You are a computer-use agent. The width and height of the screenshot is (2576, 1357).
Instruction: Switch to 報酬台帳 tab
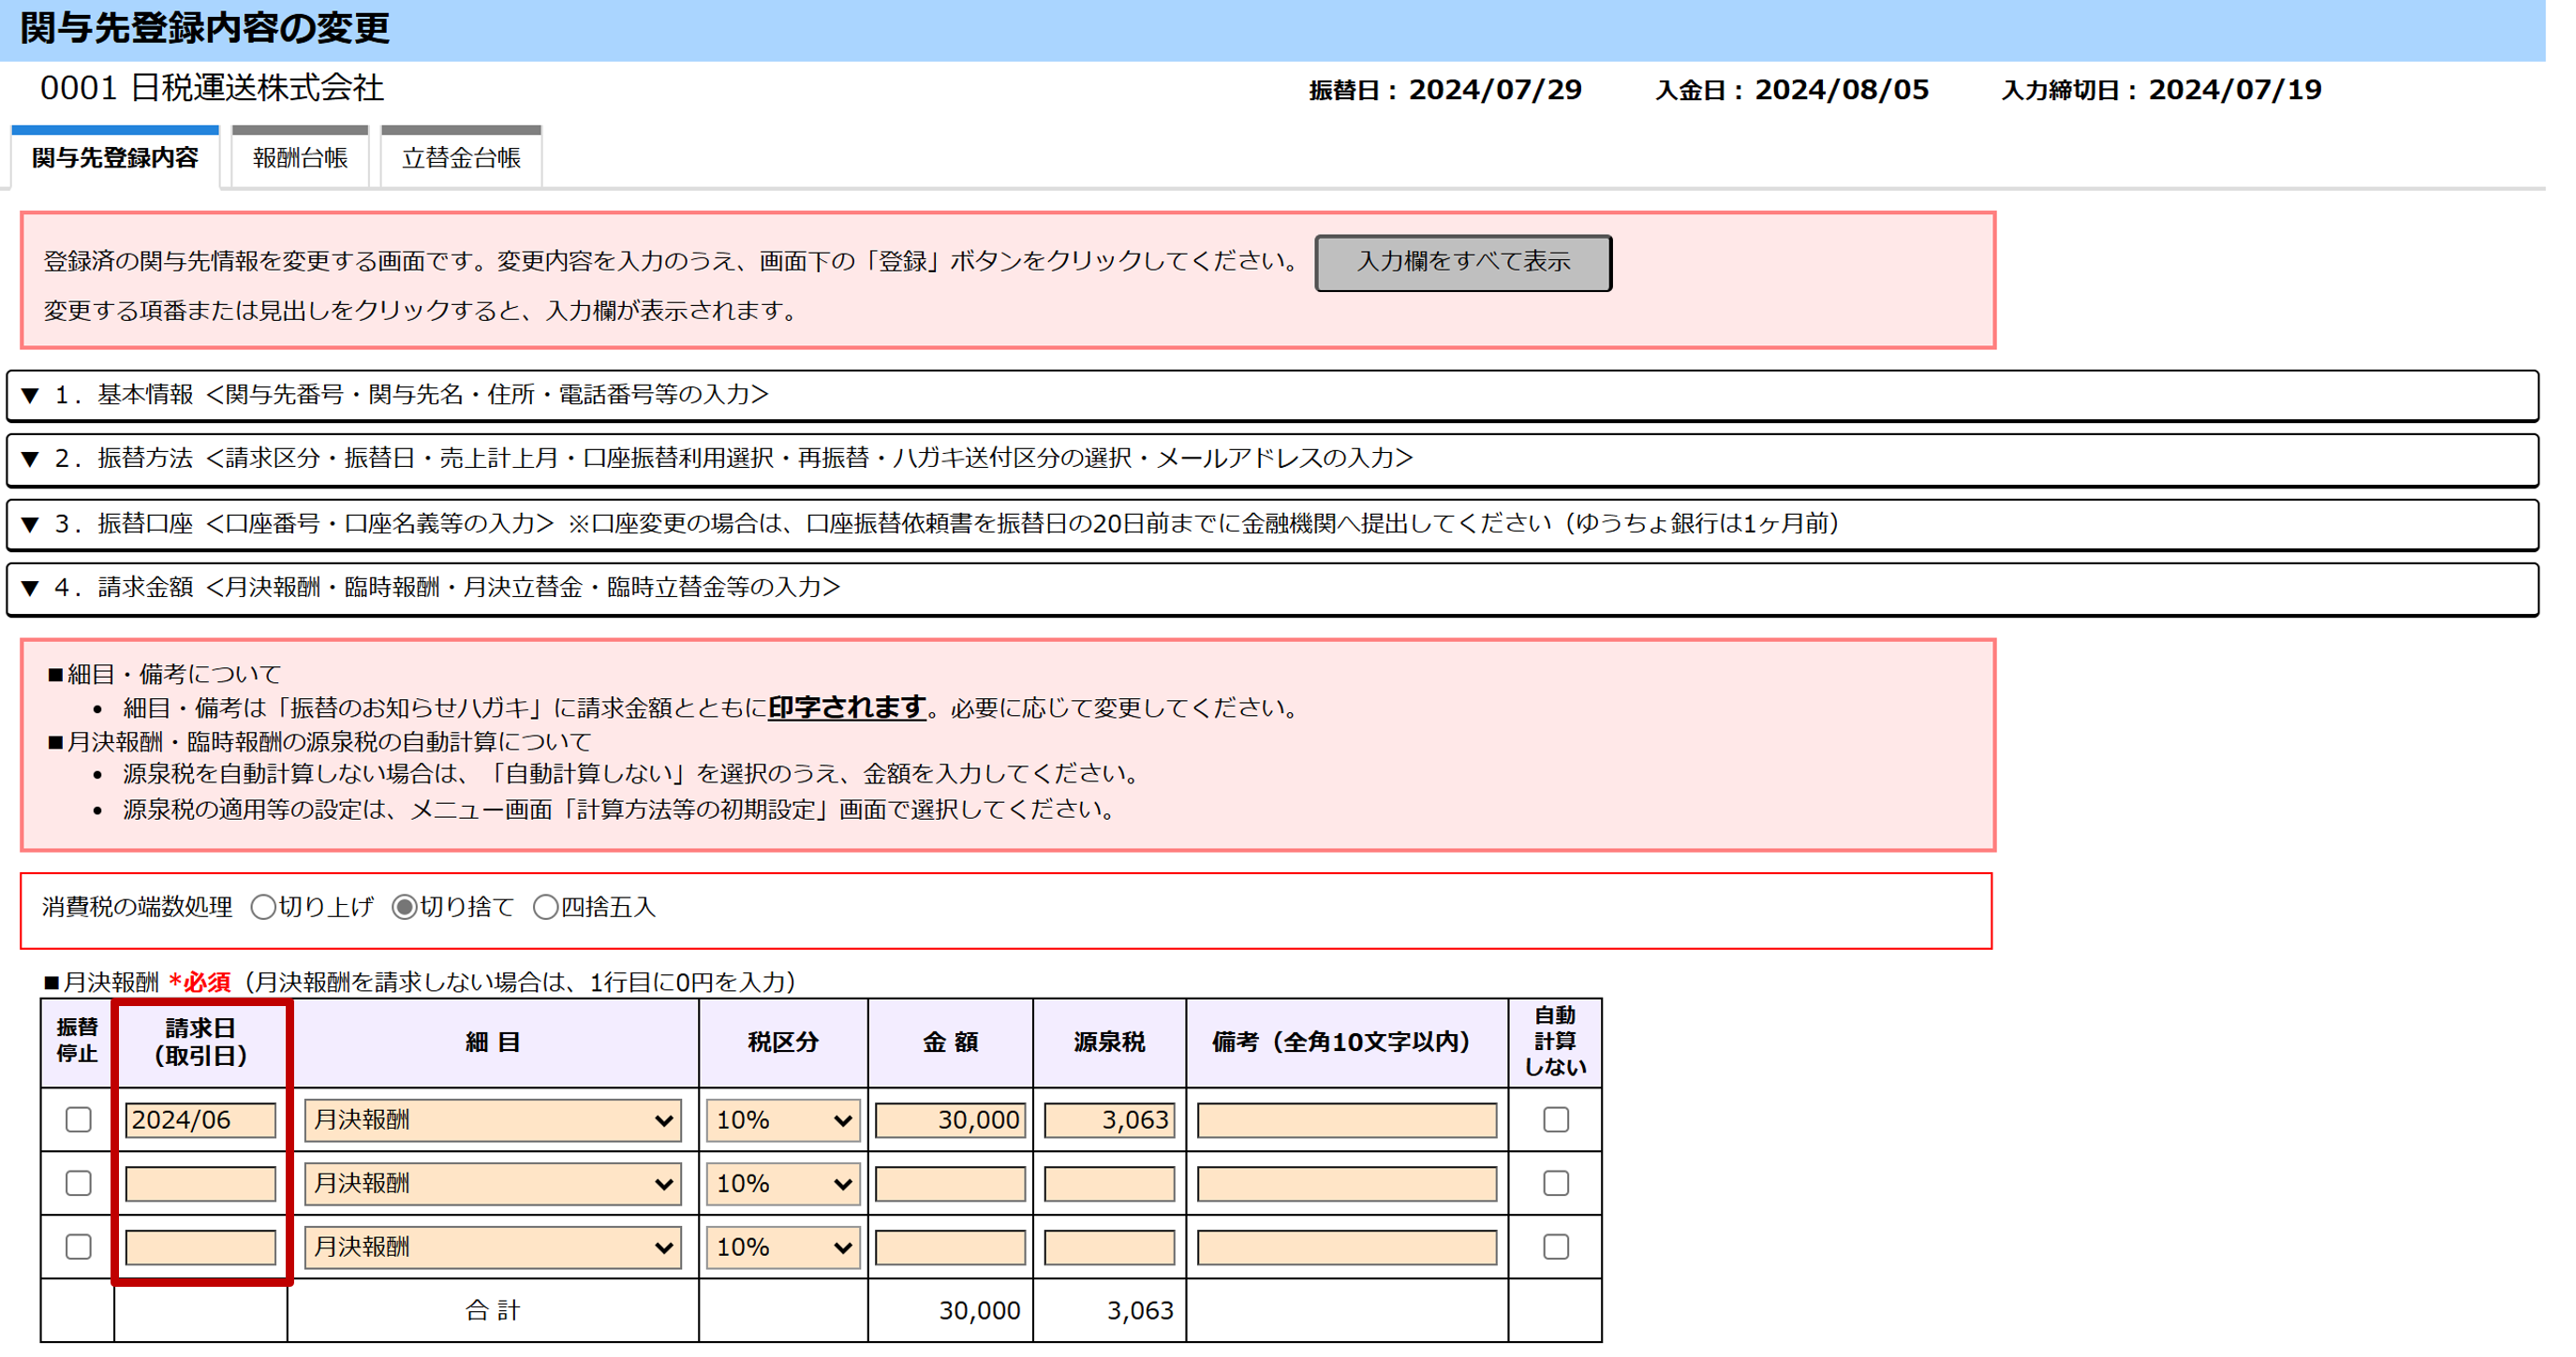point(300,158)
